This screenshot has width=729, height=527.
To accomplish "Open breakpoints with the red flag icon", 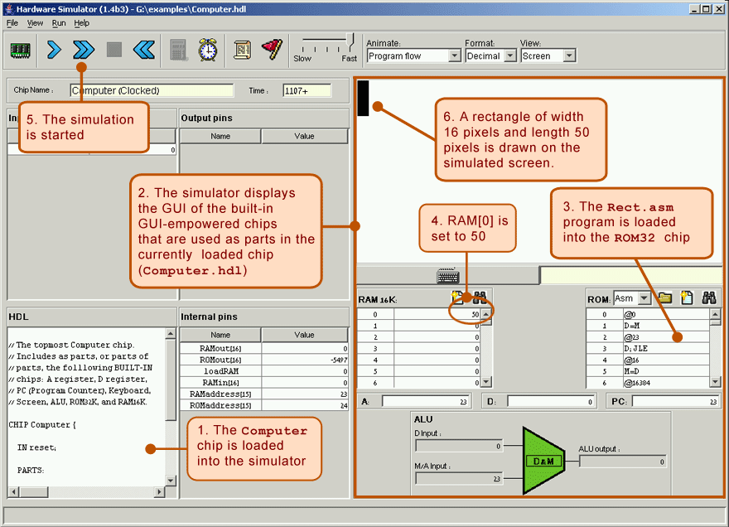I will (x=272, y=50).
